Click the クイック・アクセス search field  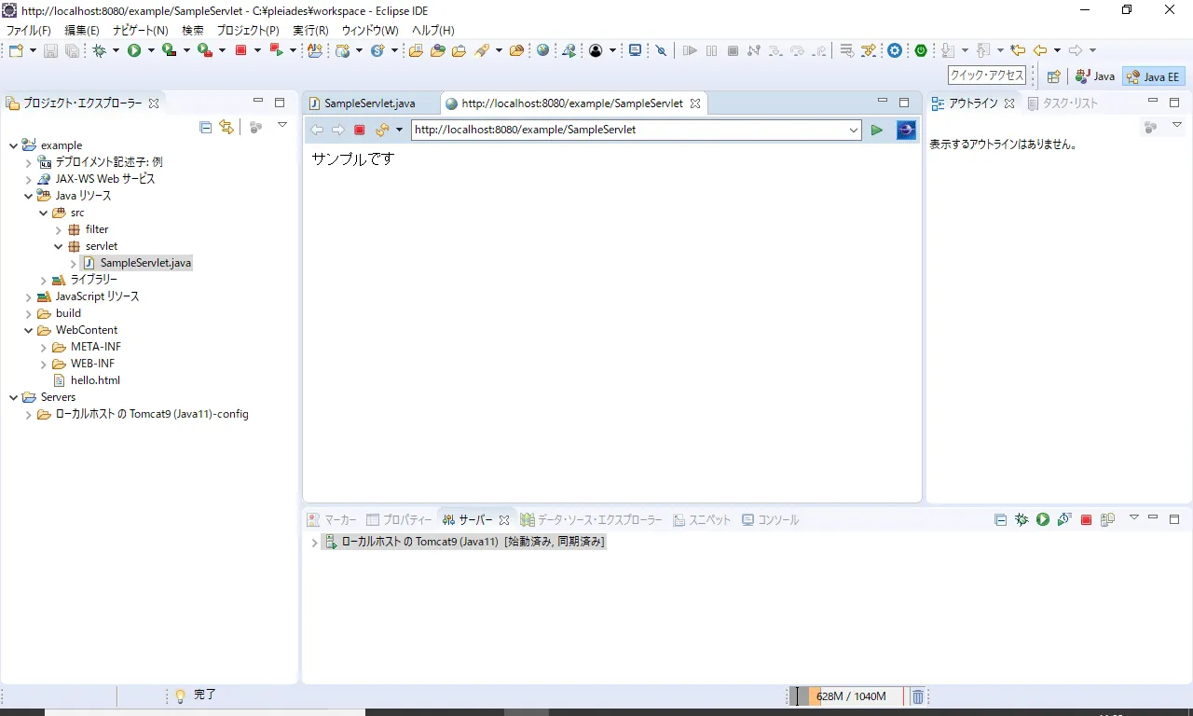(987, 76)
